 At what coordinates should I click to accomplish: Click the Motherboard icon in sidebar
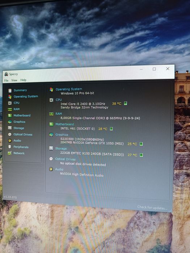(x=10, y=115)
